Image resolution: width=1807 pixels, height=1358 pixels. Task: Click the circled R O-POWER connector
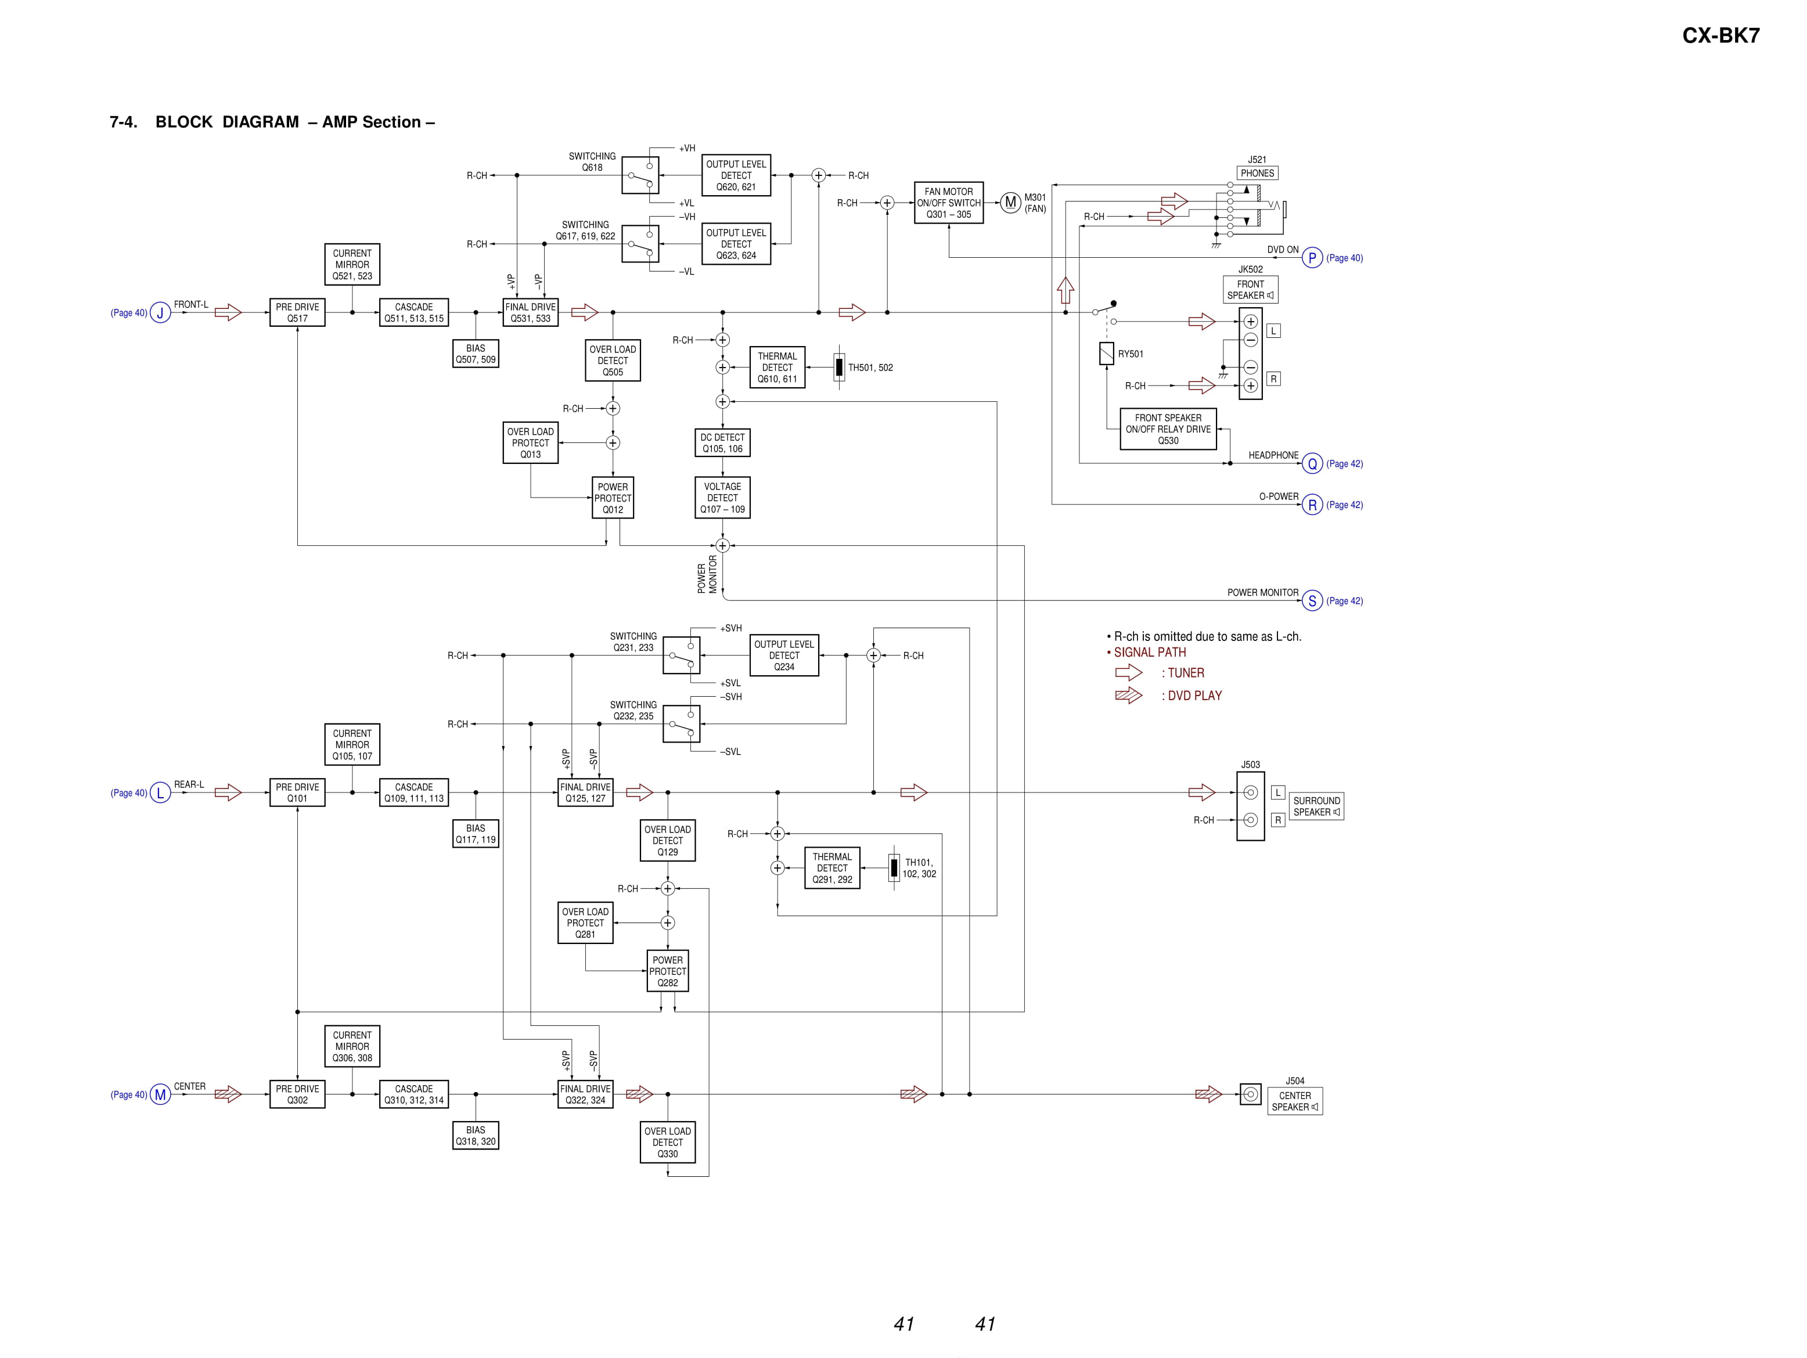[x=1312, y=505]
